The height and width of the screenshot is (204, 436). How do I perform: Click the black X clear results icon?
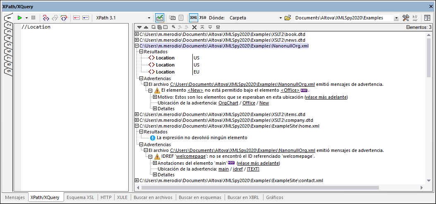tap(194, 27)
